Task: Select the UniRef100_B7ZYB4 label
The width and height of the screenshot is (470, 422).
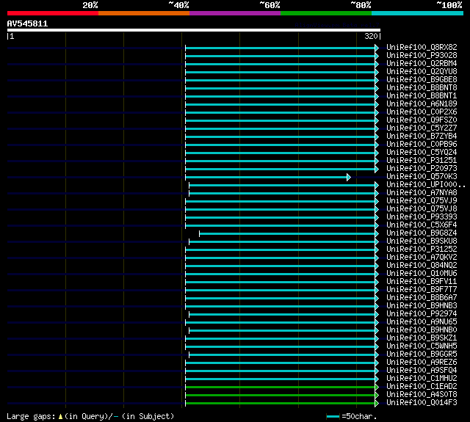Action: (422, 137)
